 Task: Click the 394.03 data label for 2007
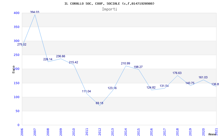click(x=35, y=12)
